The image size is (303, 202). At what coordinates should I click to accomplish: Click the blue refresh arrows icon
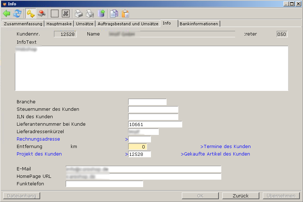click(17, 14)
